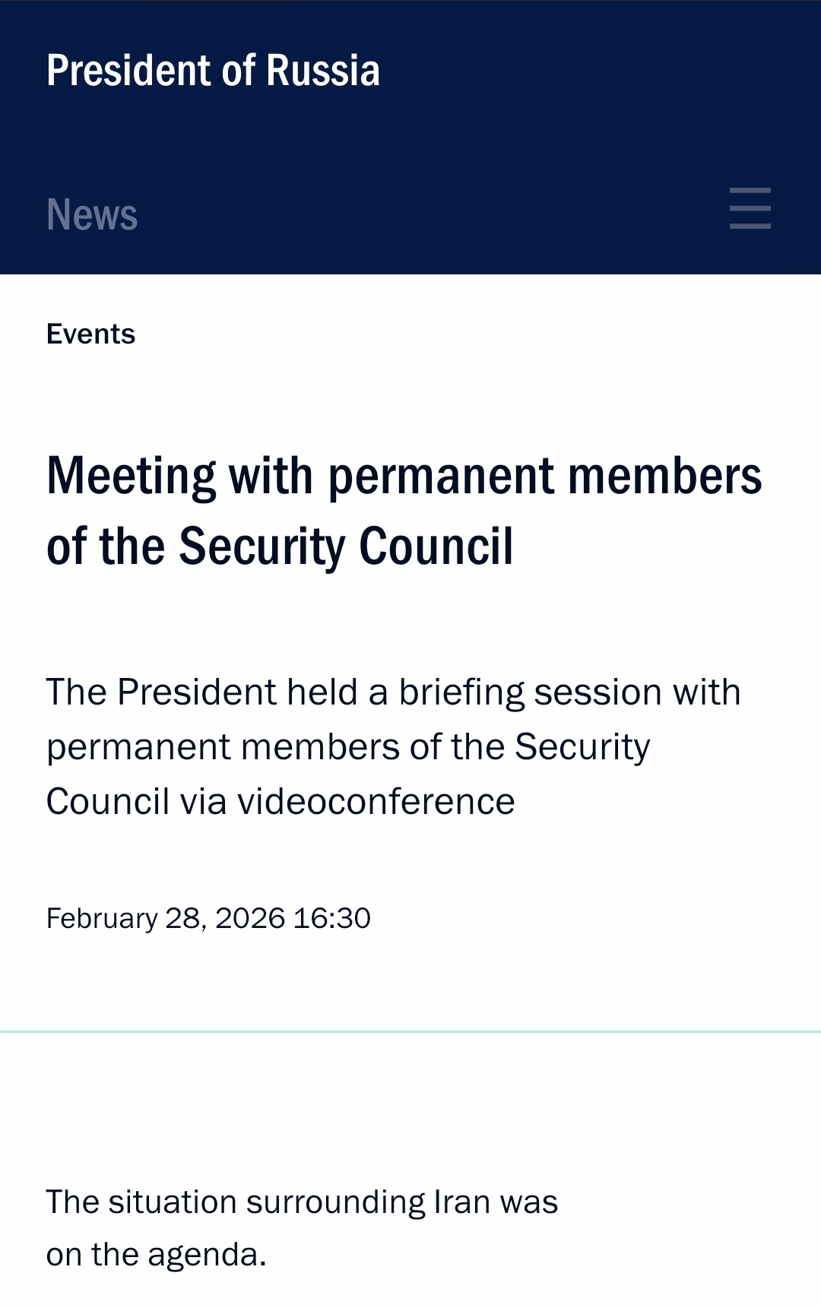
Task: Click 'Meeting' at the start of the headline
Action: click(x=131, y=477)
